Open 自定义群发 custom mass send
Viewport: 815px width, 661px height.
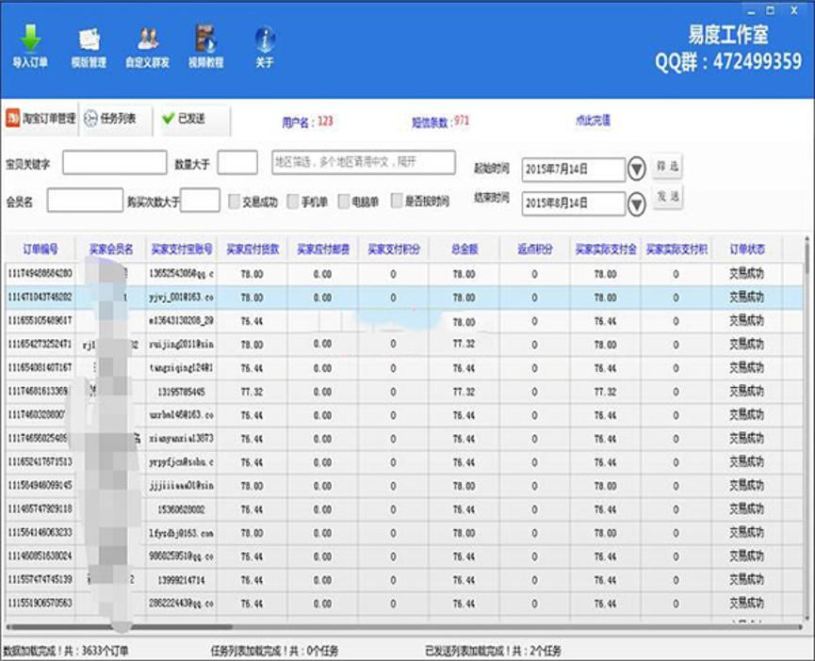click(147, 44)
